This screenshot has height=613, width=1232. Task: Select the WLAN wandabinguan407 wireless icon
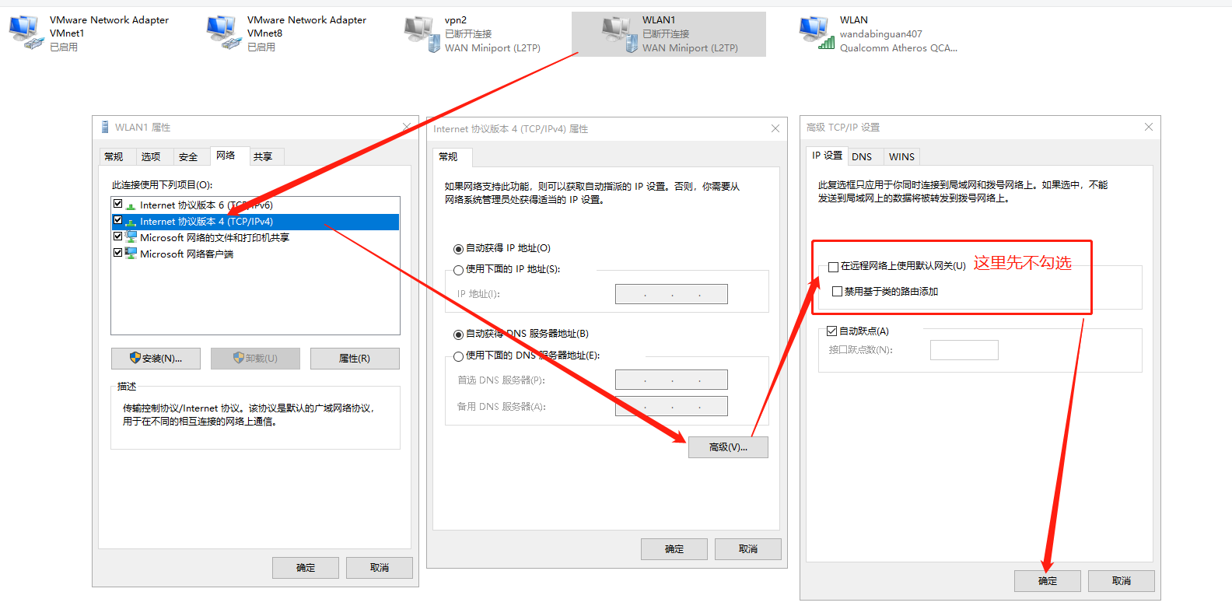[x=817, y=33]
